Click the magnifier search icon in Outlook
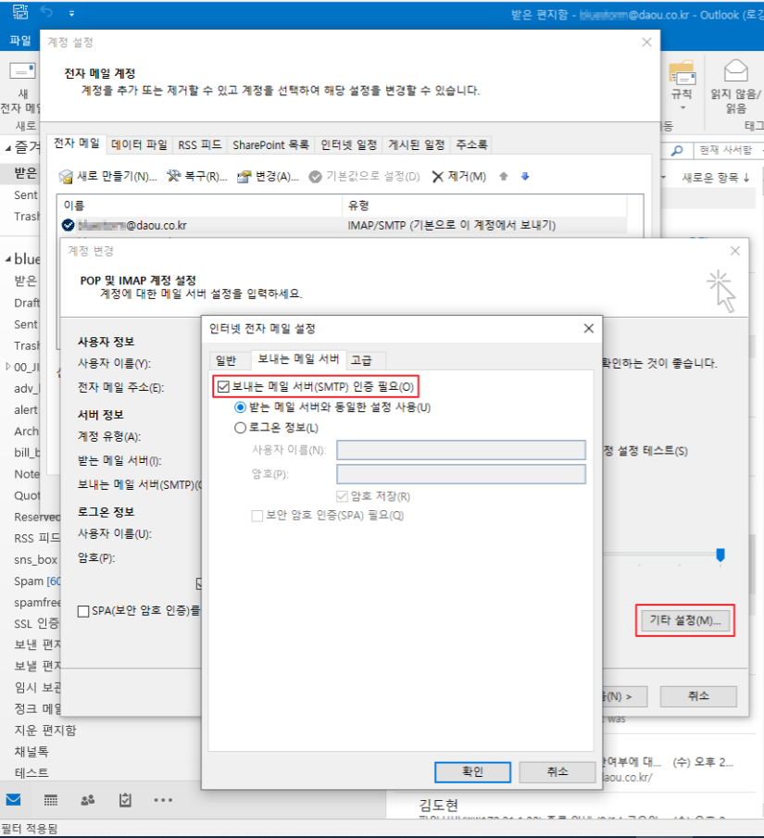764x838 pixels. click(677, 151)
